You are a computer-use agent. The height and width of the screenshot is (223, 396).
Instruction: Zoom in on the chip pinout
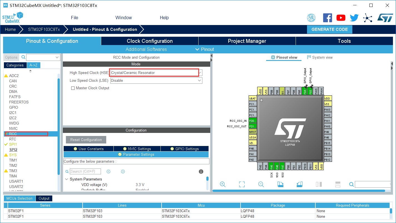pyautogui.click(x=222, y=184)
